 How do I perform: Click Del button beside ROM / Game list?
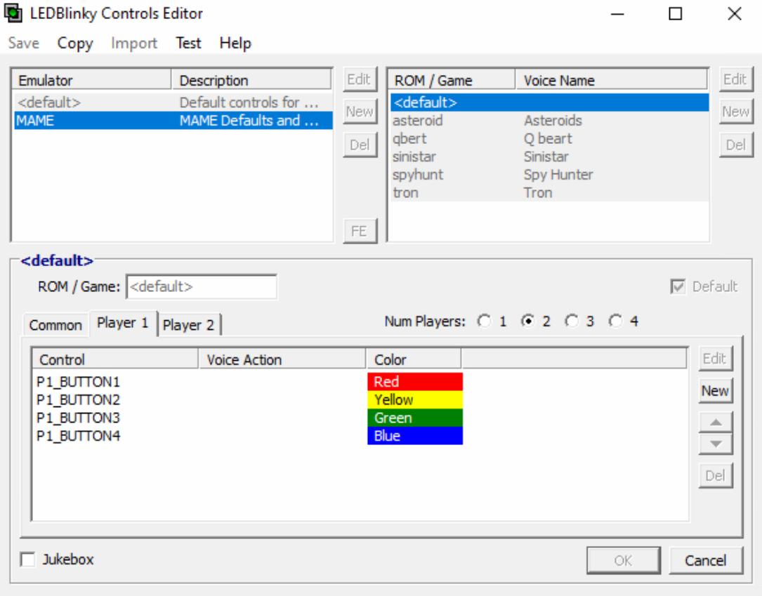pyautogui.click(x=735, y=145)
